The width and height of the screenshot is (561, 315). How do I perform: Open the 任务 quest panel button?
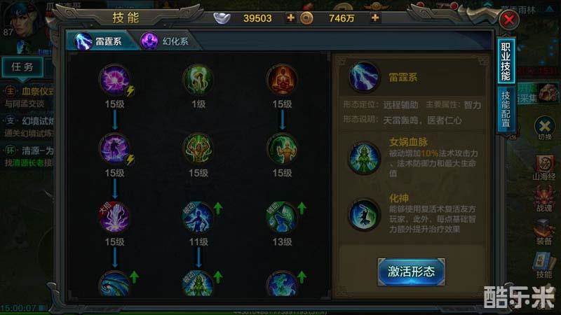(x=22, y=66)
